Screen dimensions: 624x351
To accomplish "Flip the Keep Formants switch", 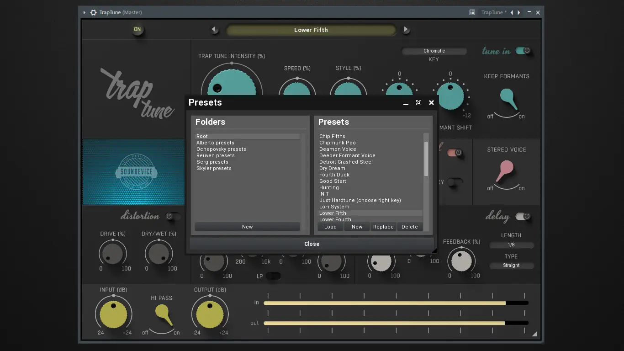I will tap(507, 99).
